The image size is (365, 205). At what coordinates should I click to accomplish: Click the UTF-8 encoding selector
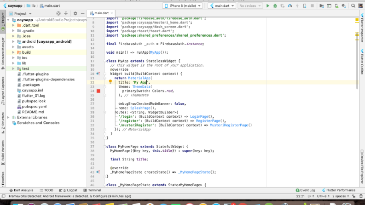[323, 196]
